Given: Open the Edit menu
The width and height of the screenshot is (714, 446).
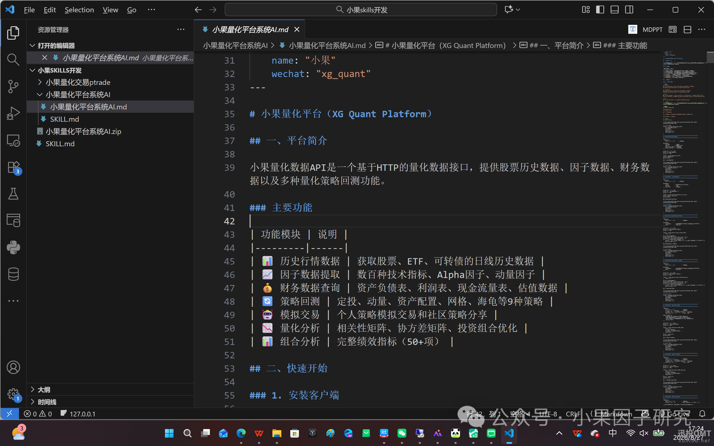Looking at the screenshot, I should pos(50,10).
